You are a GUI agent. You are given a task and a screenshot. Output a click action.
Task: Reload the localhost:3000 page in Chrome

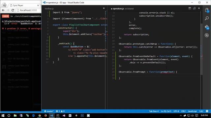click(x=13, y=10)
